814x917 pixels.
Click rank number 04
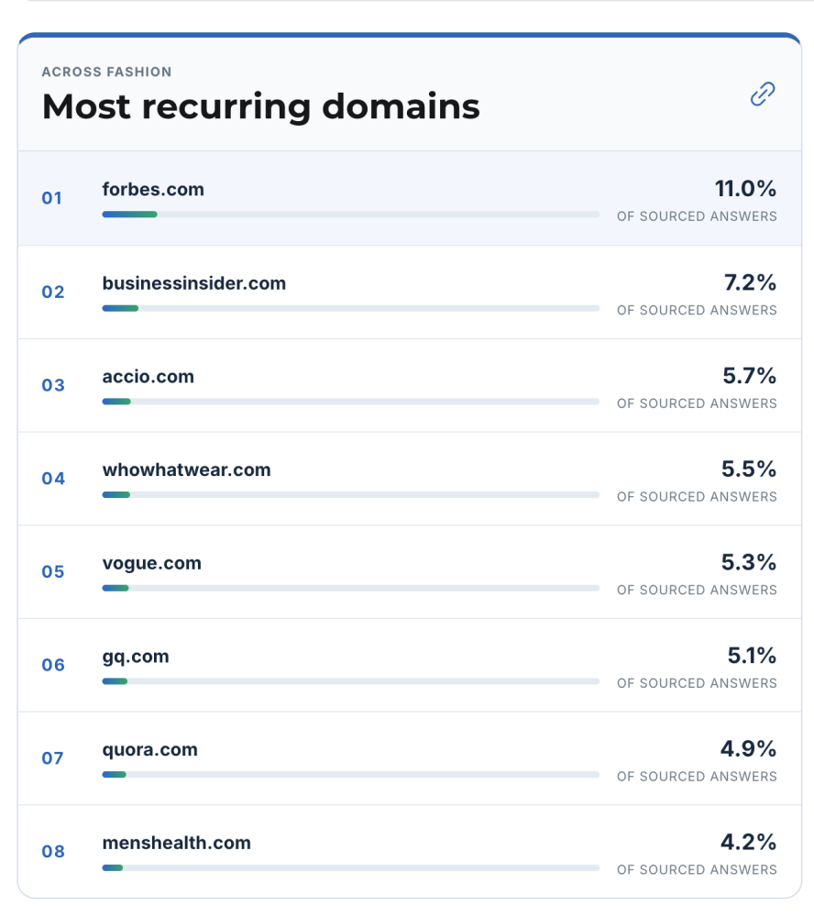point(53,479)
